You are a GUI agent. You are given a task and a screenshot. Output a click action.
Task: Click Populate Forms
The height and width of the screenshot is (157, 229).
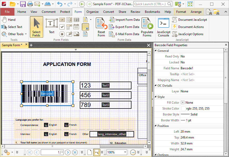tap(147, 27)
